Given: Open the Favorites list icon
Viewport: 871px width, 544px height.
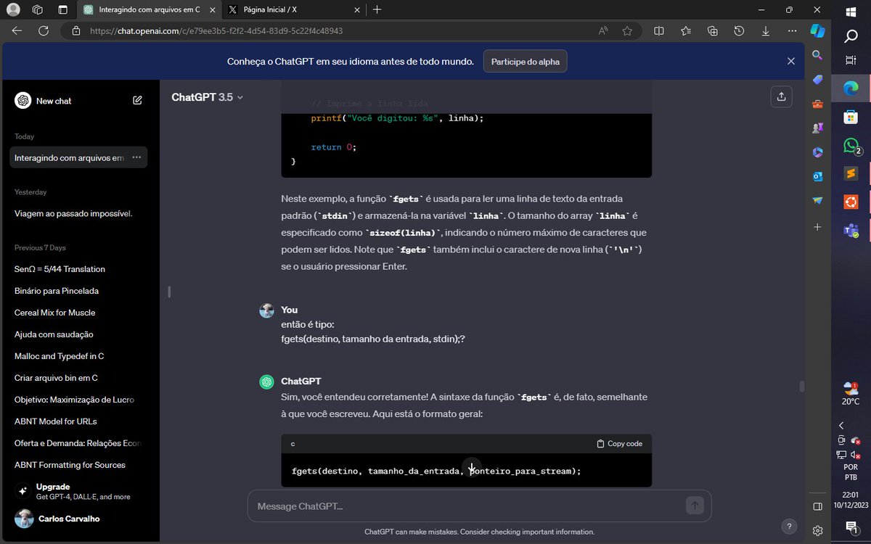Looking at the screenshot, I should point(686,31).
